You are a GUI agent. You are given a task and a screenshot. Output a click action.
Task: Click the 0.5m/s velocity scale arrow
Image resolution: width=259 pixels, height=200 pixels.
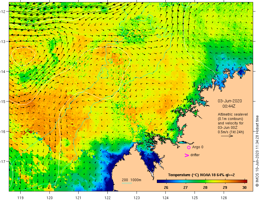[227, 136]
